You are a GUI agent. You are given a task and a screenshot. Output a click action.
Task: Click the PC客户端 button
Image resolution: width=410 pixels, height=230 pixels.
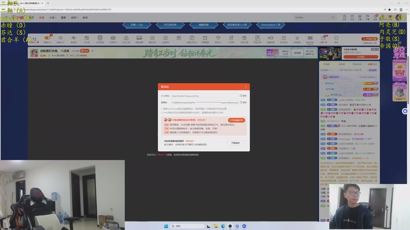click(x=370, y=39)
